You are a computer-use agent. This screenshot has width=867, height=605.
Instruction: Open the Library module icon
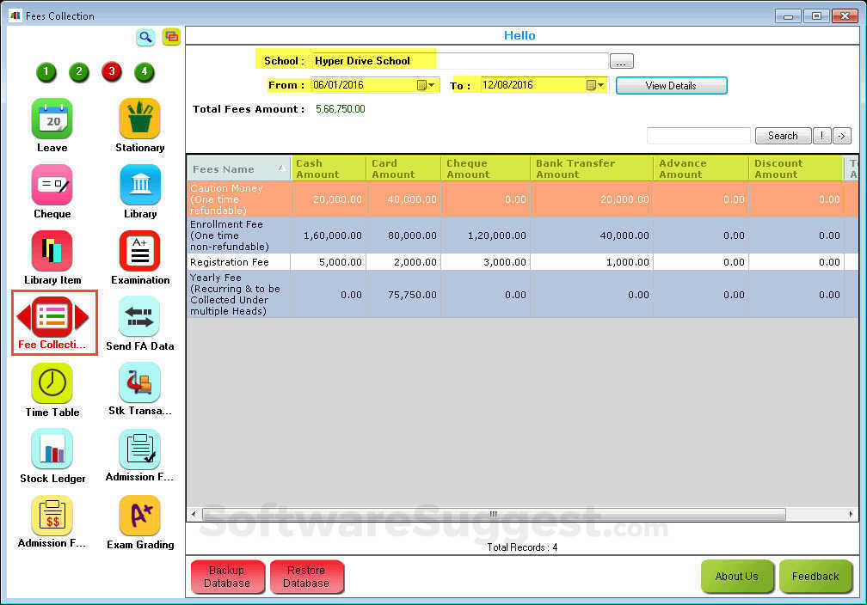click(x=140, y=185)
